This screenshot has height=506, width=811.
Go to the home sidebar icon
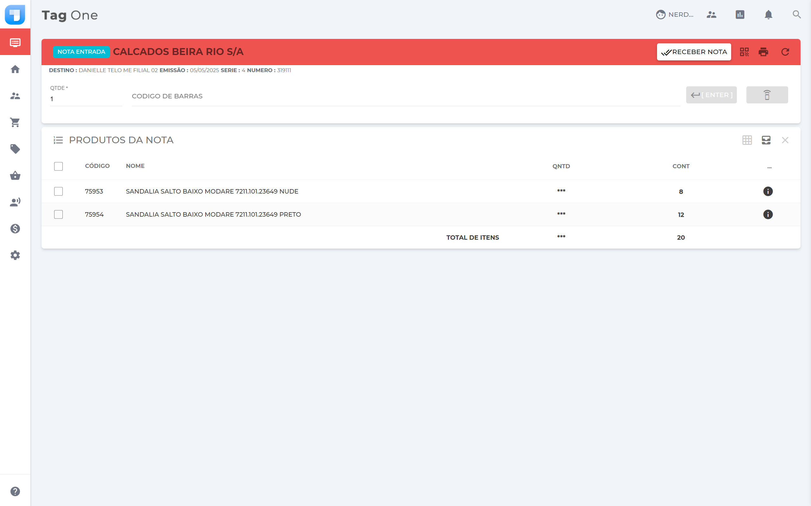tap(15, 69)
